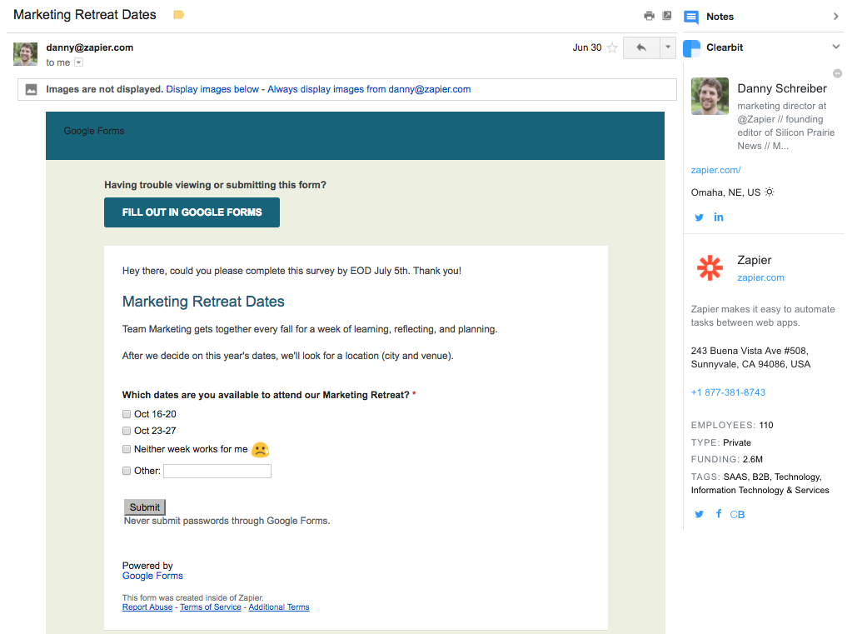Open Danny's zapier.com/ profile link
Screen dimensions: 847x634
pyautogui.click(x=715, y=170)
